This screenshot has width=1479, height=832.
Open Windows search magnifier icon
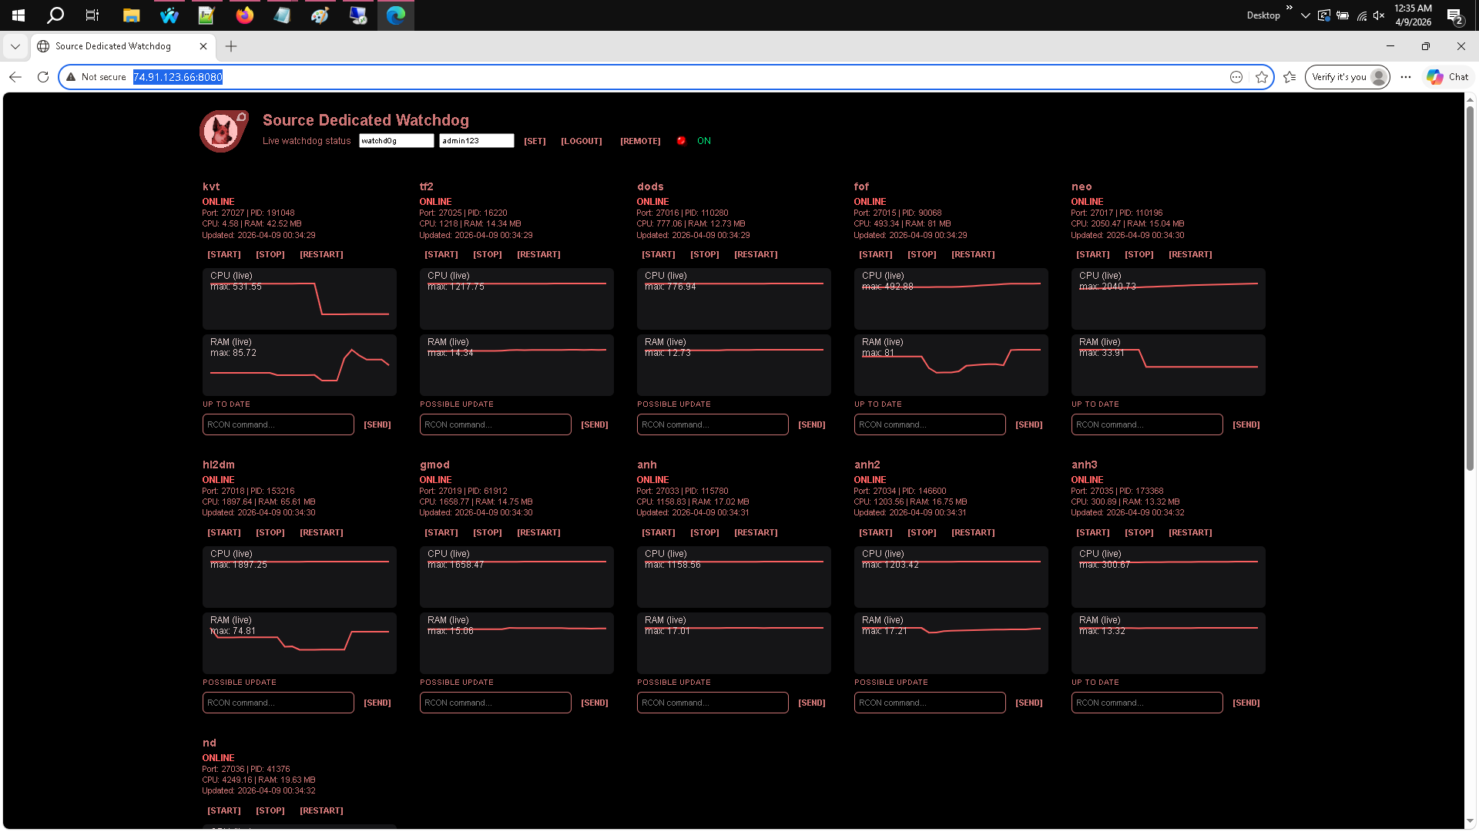tap(55, 15)
